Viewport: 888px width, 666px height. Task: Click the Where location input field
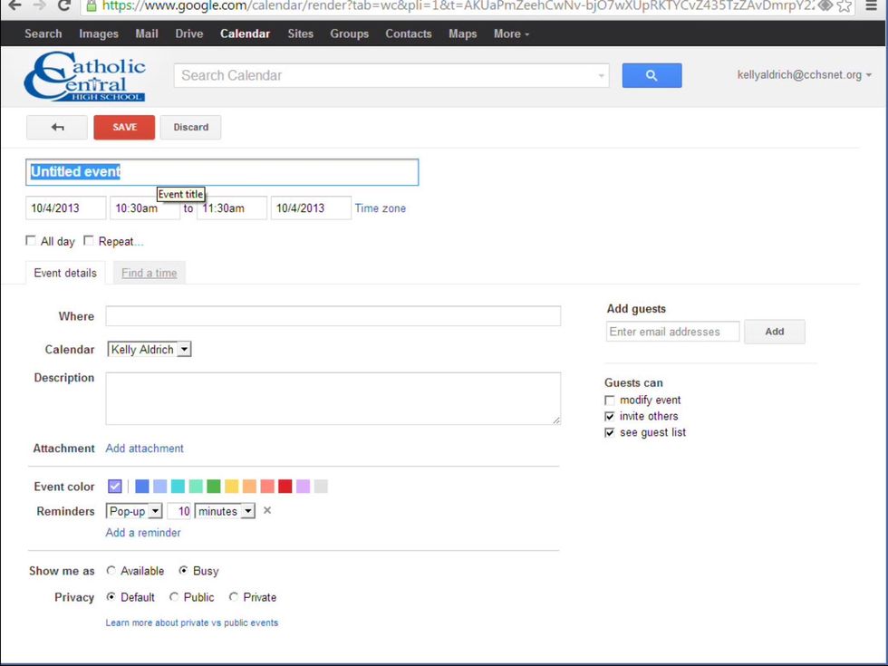pyautogui.click(x=333, y=316)
